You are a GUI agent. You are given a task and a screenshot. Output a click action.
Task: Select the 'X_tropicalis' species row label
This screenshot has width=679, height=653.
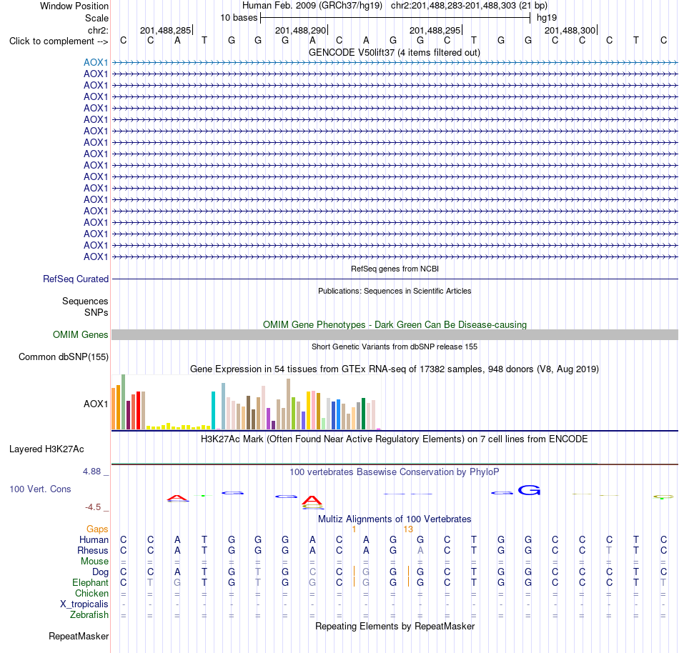84,604
